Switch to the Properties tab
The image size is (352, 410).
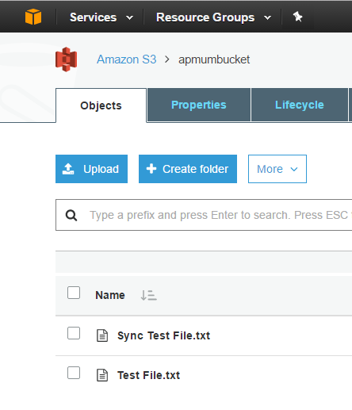(x=199, y=105)
